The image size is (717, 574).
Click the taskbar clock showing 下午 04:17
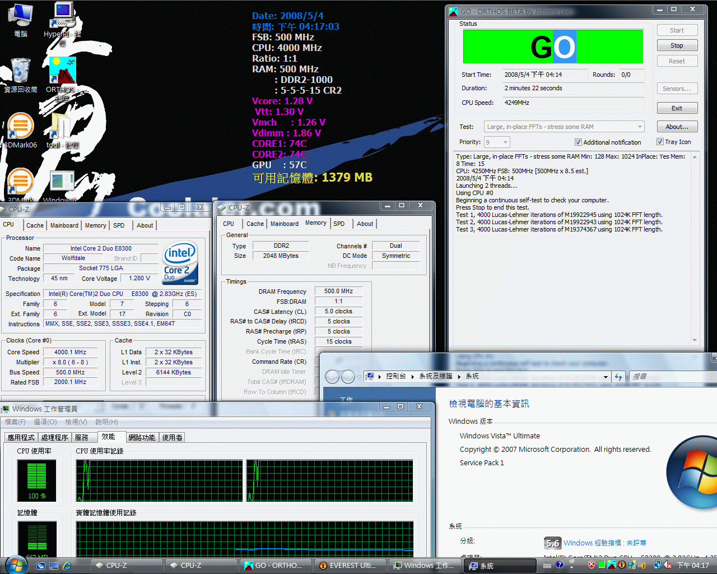click(x=693, y=566)
